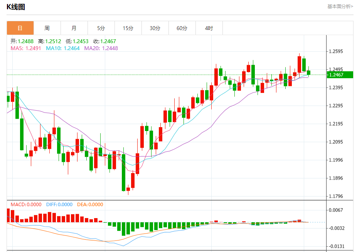Click the green 1.2467 current price tag

point(340,75)
